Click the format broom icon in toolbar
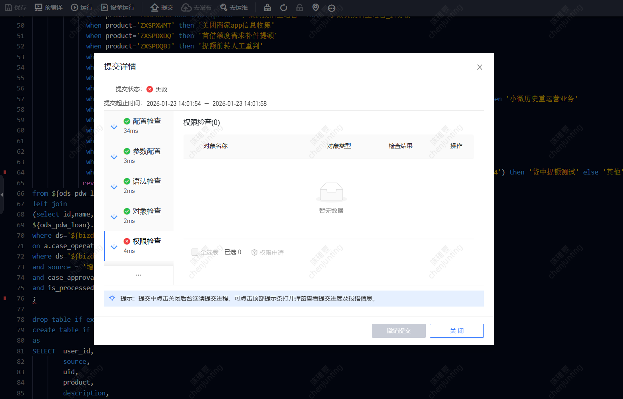Viewport: 623px width, 399px height. tap(268, 8)
